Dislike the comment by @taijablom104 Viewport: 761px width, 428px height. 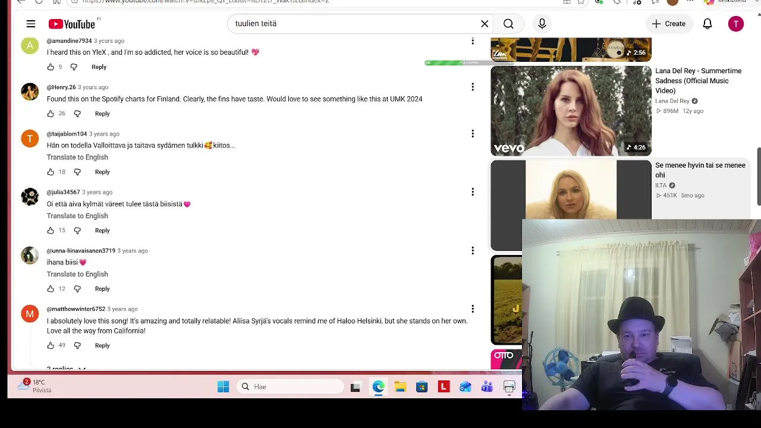(77, 172)
